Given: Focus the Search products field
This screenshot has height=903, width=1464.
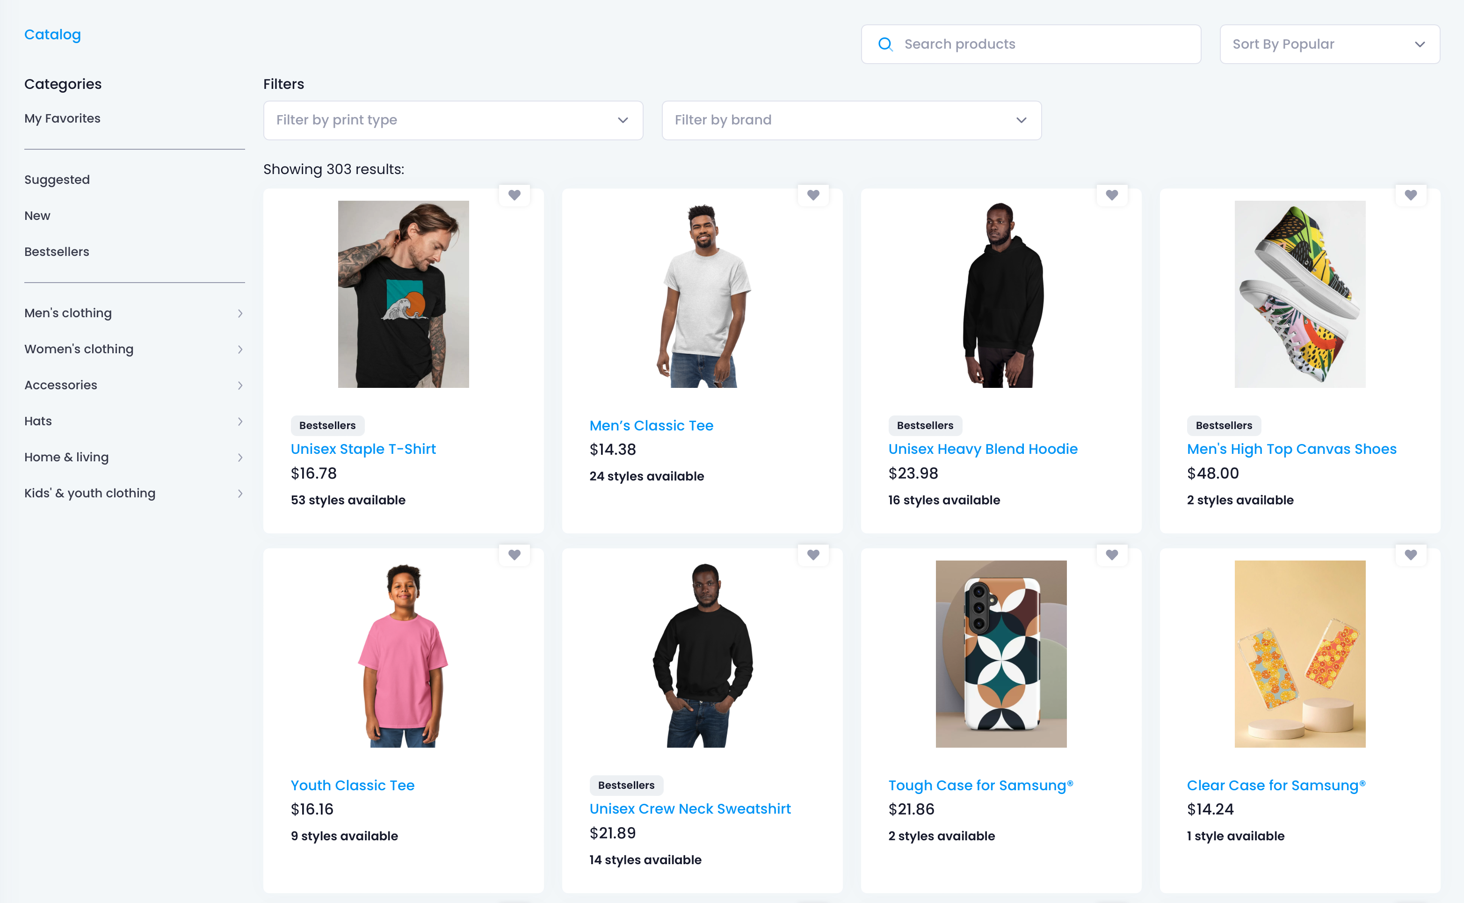Looking at the screenshot, I should pyautogui.click(x=1031, y=44).
